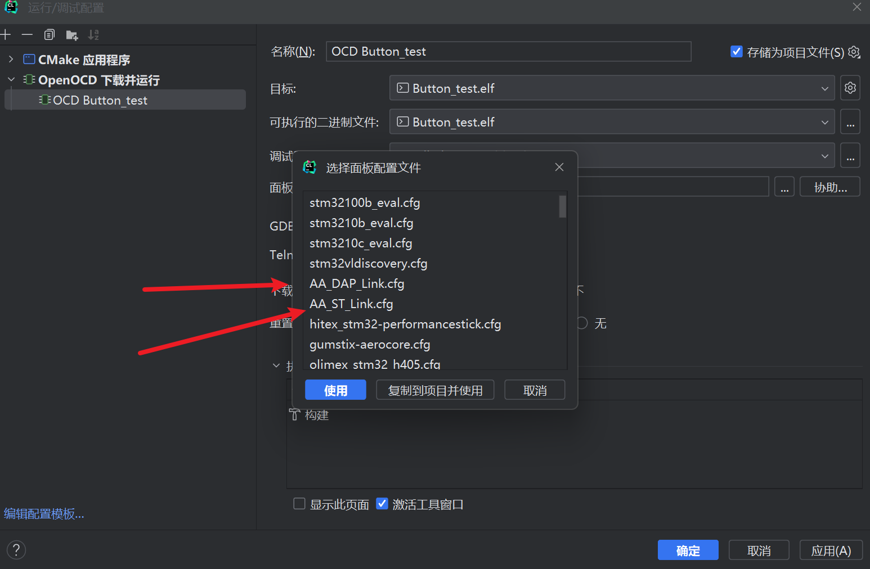Add a new run configuration

tap(6, 35)
